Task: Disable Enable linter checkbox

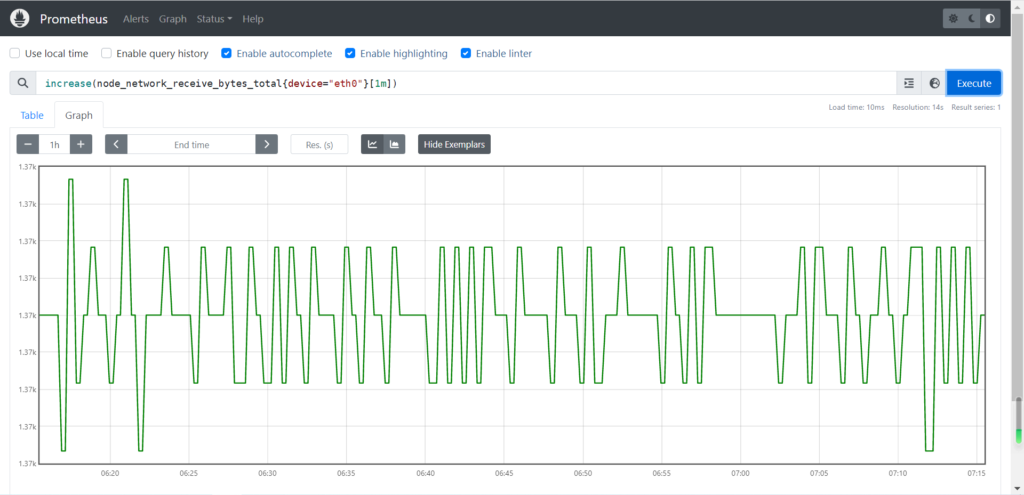Action: coord(466,53)
